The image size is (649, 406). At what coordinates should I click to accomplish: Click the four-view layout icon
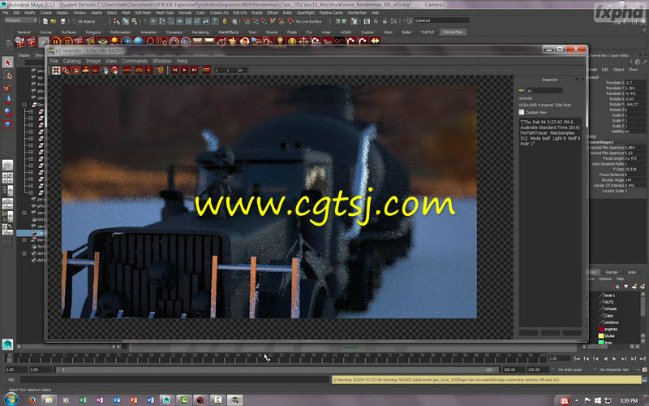point(7,178)
